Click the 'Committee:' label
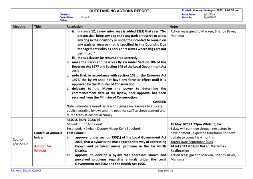Viewport: 253px width, 179px height. 67,17
